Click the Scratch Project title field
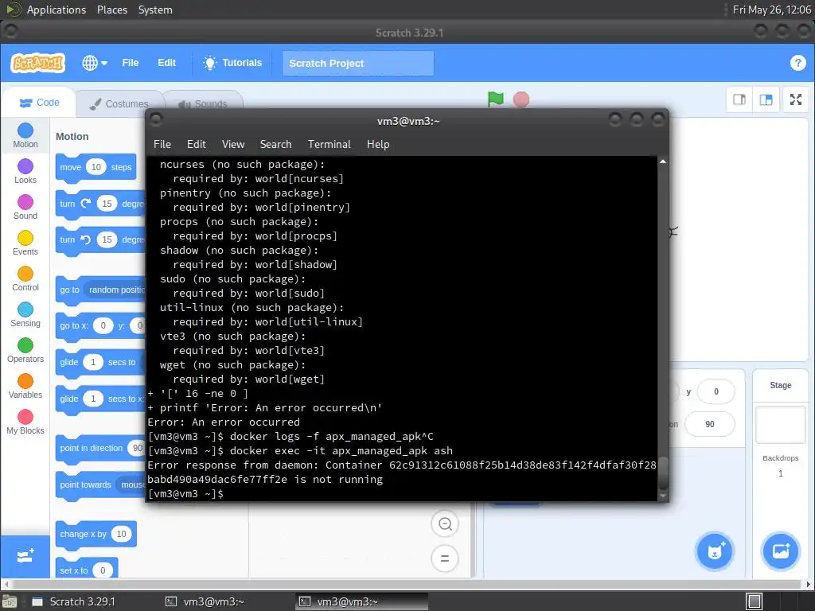 click(x=358, y=64)
